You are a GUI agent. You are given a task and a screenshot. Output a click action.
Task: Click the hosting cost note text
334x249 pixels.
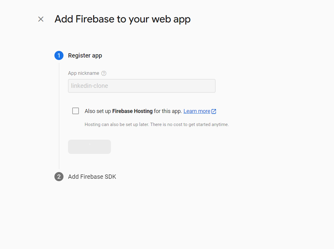click(x=157, y=125)
